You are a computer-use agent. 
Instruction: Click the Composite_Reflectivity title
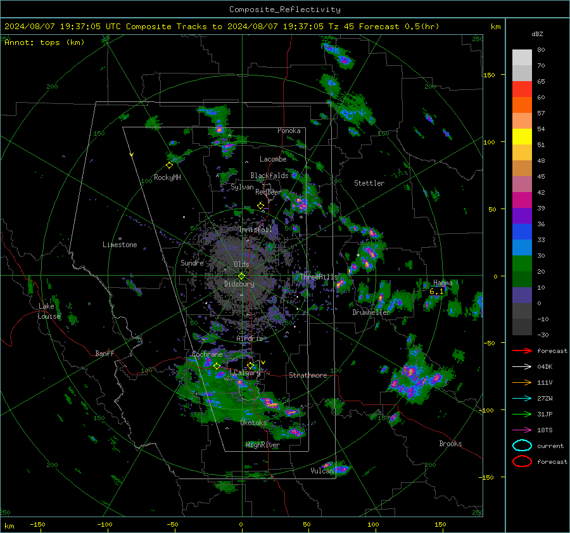click(x=284, y=10)
